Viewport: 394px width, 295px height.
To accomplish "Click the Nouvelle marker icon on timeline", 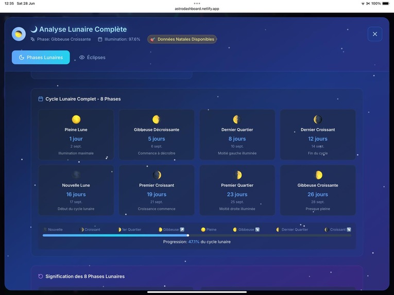I will pyautogui.click(x=45, y=230).
